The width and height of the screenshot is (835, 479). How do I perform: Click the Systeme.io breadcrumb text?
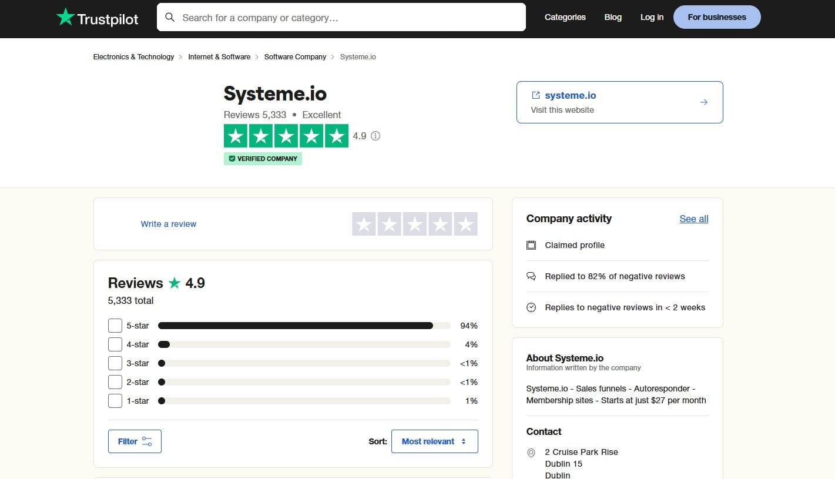pyautogui.click(x=358, y=57)
